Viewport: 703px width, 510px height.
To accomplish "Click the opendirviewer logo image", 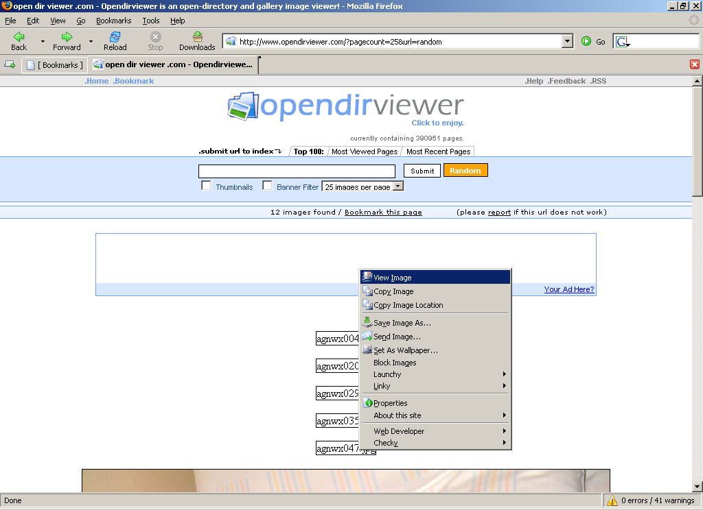I will pos(345,107).
